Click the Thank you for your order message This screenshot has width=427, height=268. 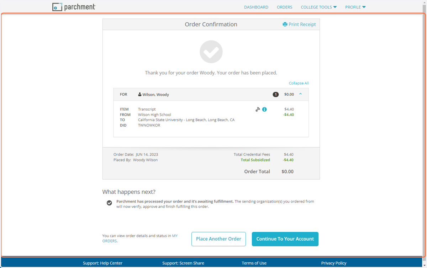211,73
